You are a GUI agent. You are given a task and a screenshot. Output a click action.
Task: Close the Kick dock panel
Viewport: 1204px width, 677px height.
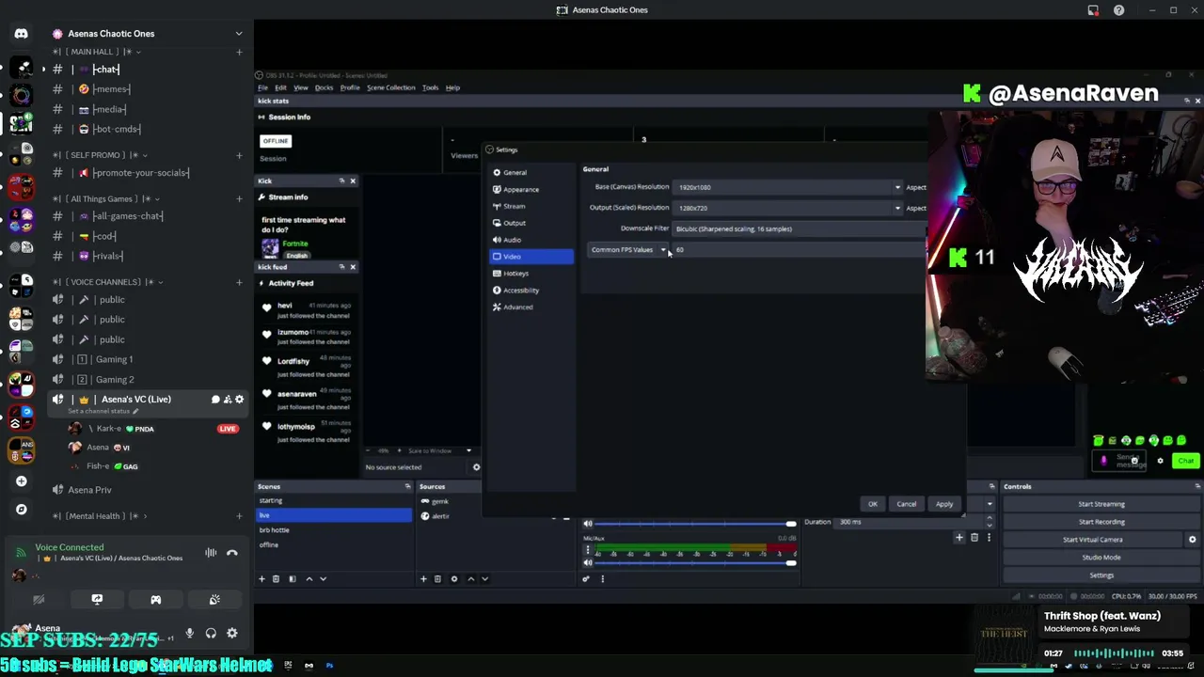coord(353,181)
